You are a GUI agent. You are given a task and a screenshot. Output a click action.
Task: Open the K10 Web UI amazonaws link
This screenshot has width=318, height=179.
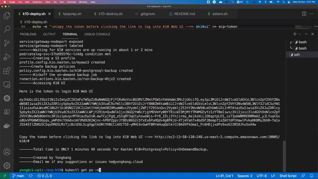click(217, 137)
